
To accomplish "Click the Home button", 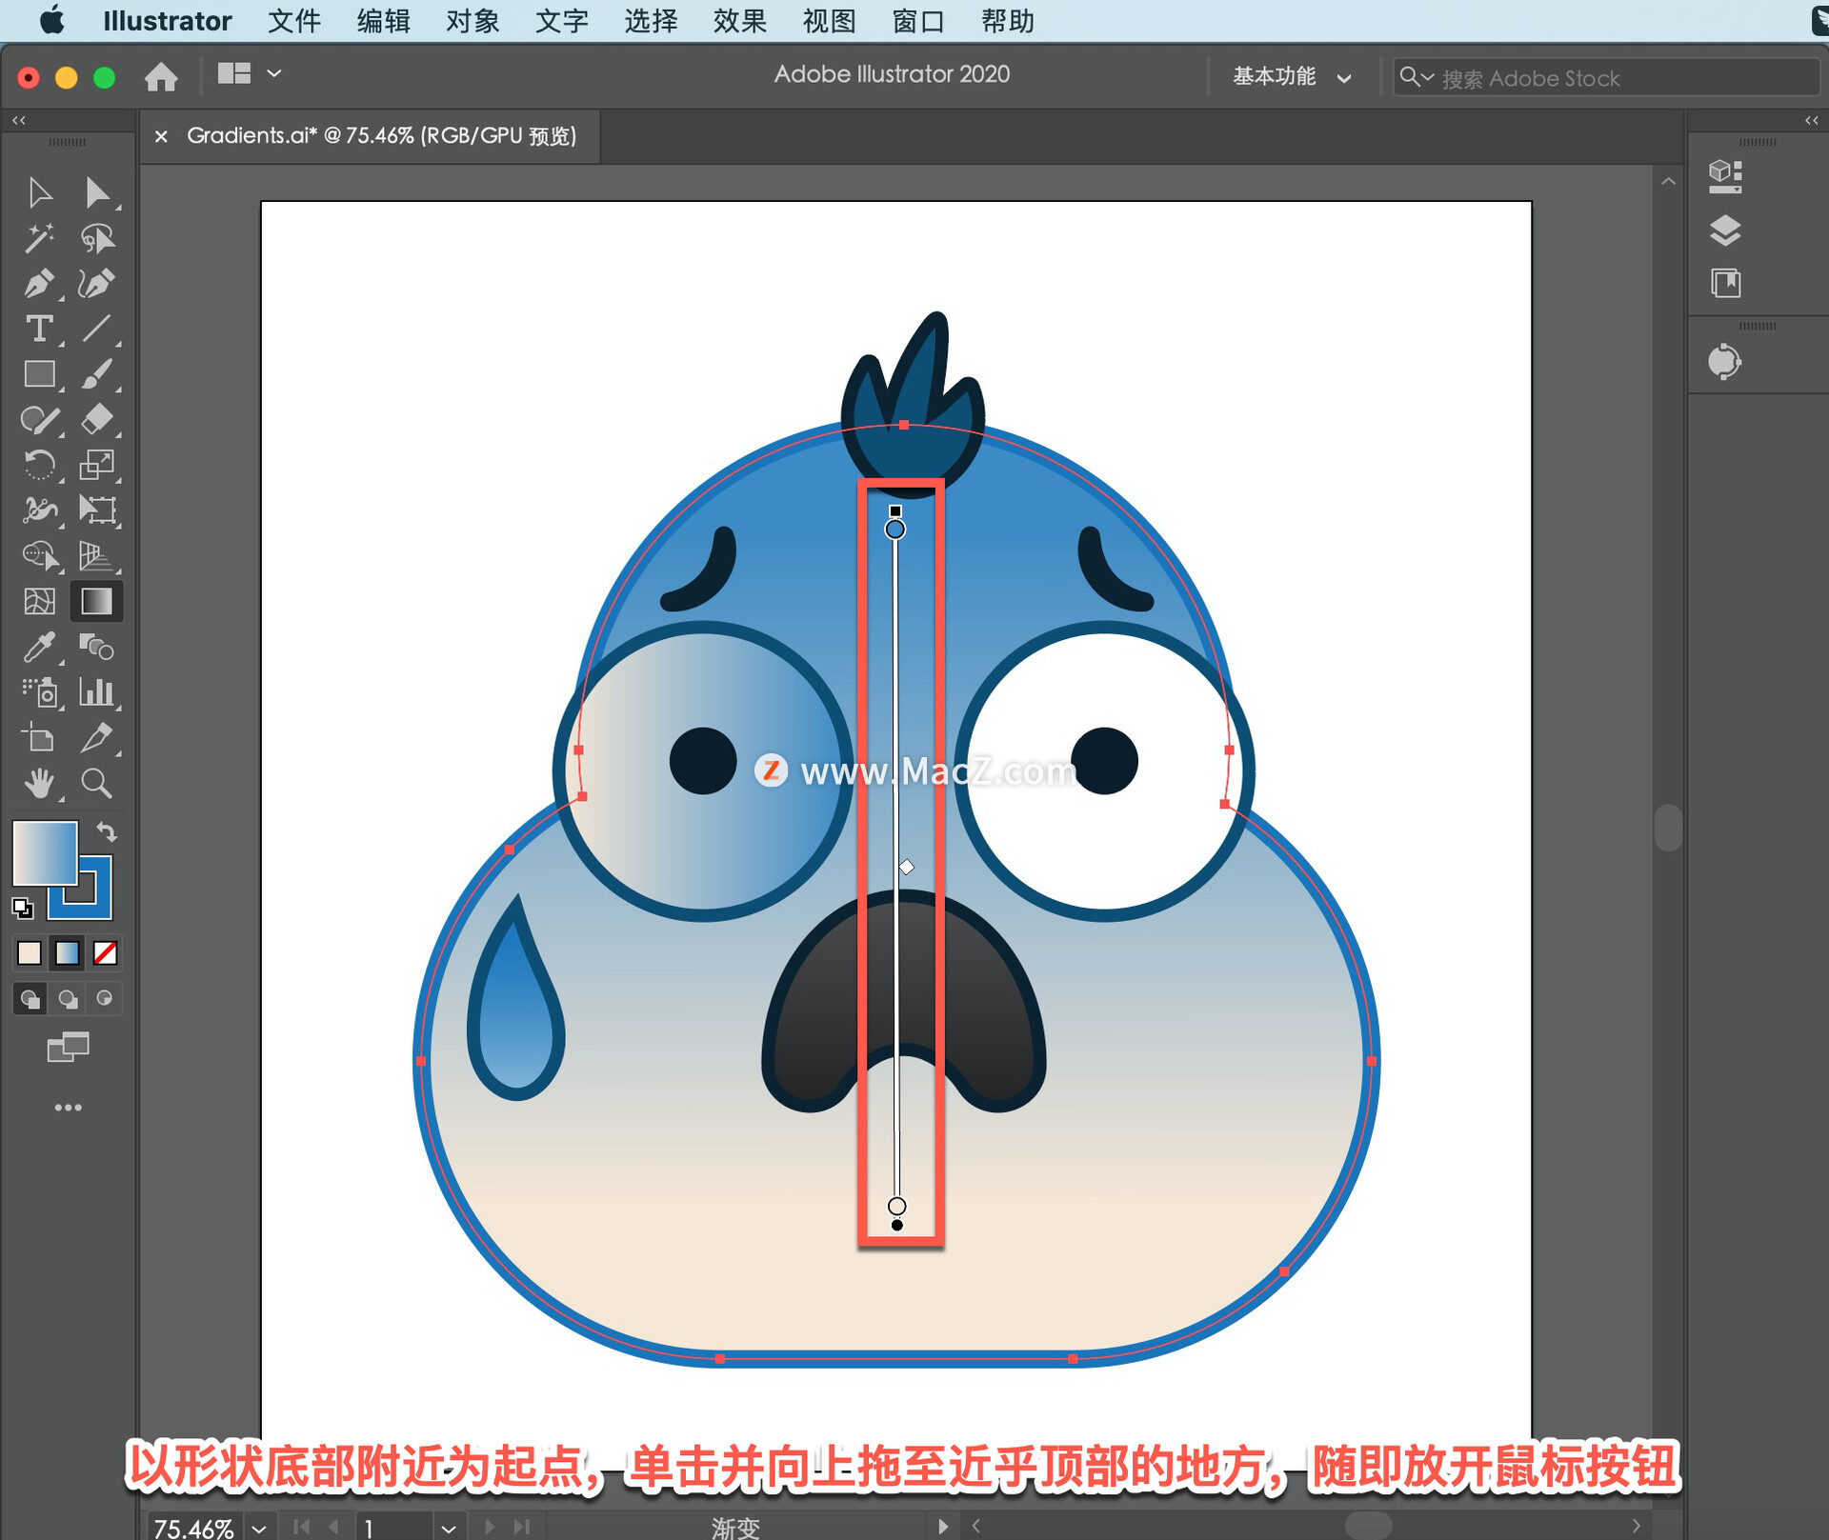I will click(x=161, y=76).
